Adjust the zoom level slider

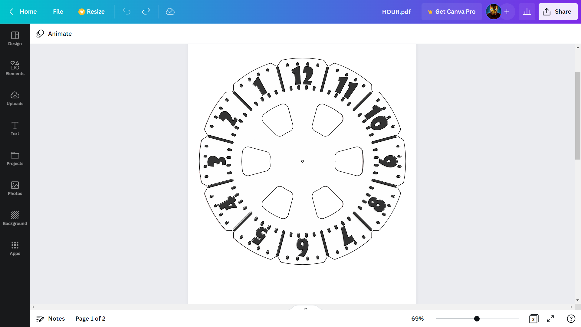pyautogui.click(x=477, y=319)
